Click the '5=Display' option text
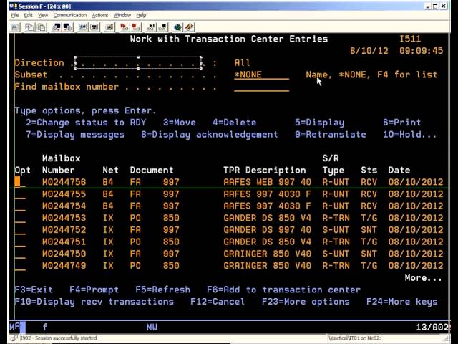Screen dimensions: 458x344 pyautogui.click(x=320, y=123)
